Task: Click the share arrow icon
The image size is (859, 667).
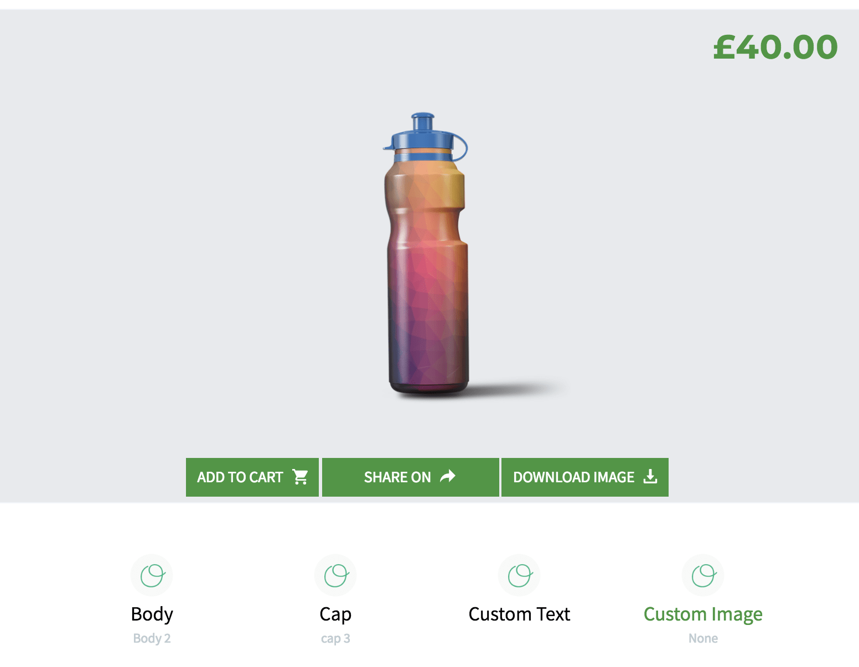Action: (x=447, y=477)
